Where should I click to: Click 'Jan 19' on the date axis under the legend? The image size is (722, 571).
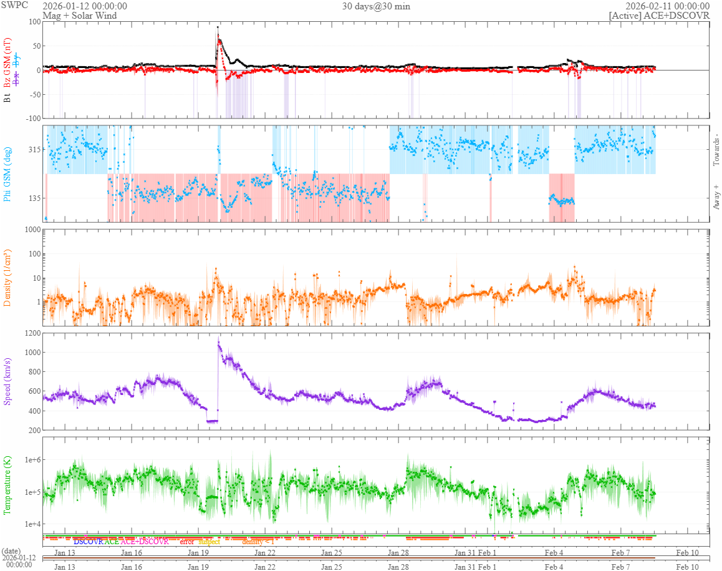[198, 552]
